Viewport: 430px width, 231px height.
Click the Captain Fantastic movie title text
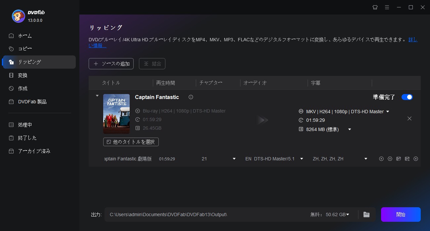tap(157, 97)
